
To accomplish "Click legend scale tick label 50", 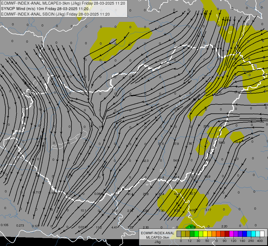I will click(x=207, y=241).
